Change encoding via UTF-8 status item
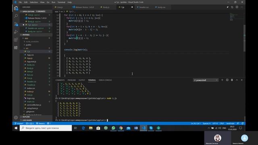This screenshot has width=258, height=145. [215, 123]
